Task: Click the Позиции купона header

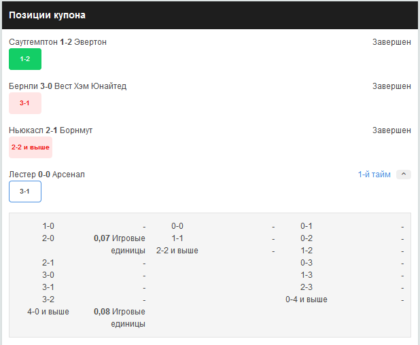Action: click(47, 15)
